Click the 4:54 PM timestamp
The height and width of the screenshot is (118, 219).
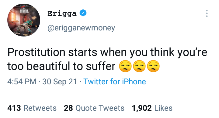tap(22, 82)
